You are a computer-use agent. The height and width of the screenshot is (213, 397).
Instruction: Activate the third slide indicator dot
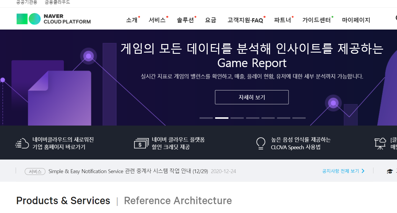(237, 118)
